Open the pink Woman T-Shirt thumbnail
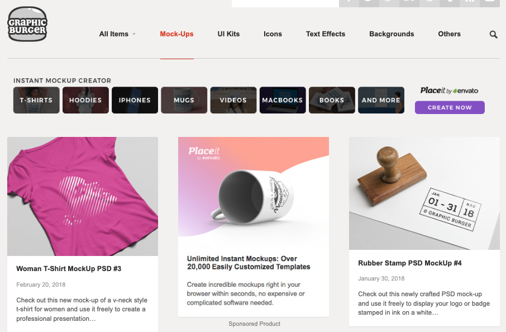Image resolution: width=506 pixels, height=332 pixels. pos(83,196)
